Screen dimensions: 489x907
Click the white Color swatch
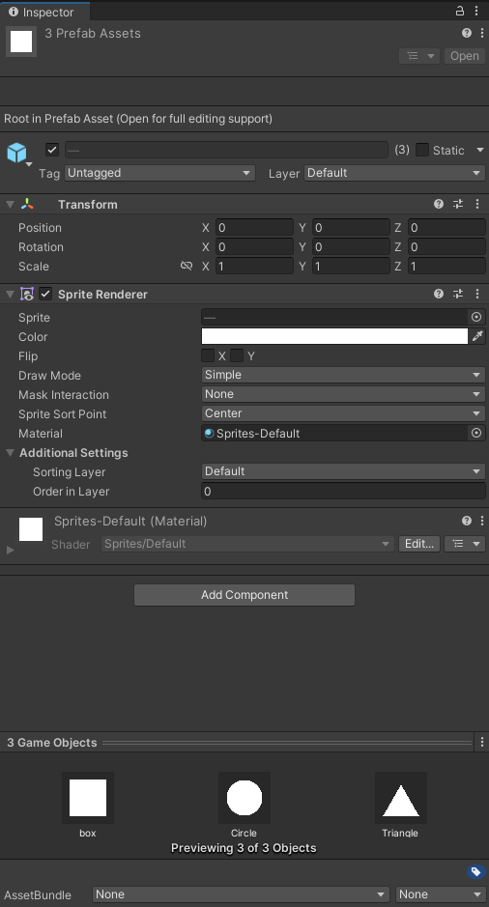(334, 336)
